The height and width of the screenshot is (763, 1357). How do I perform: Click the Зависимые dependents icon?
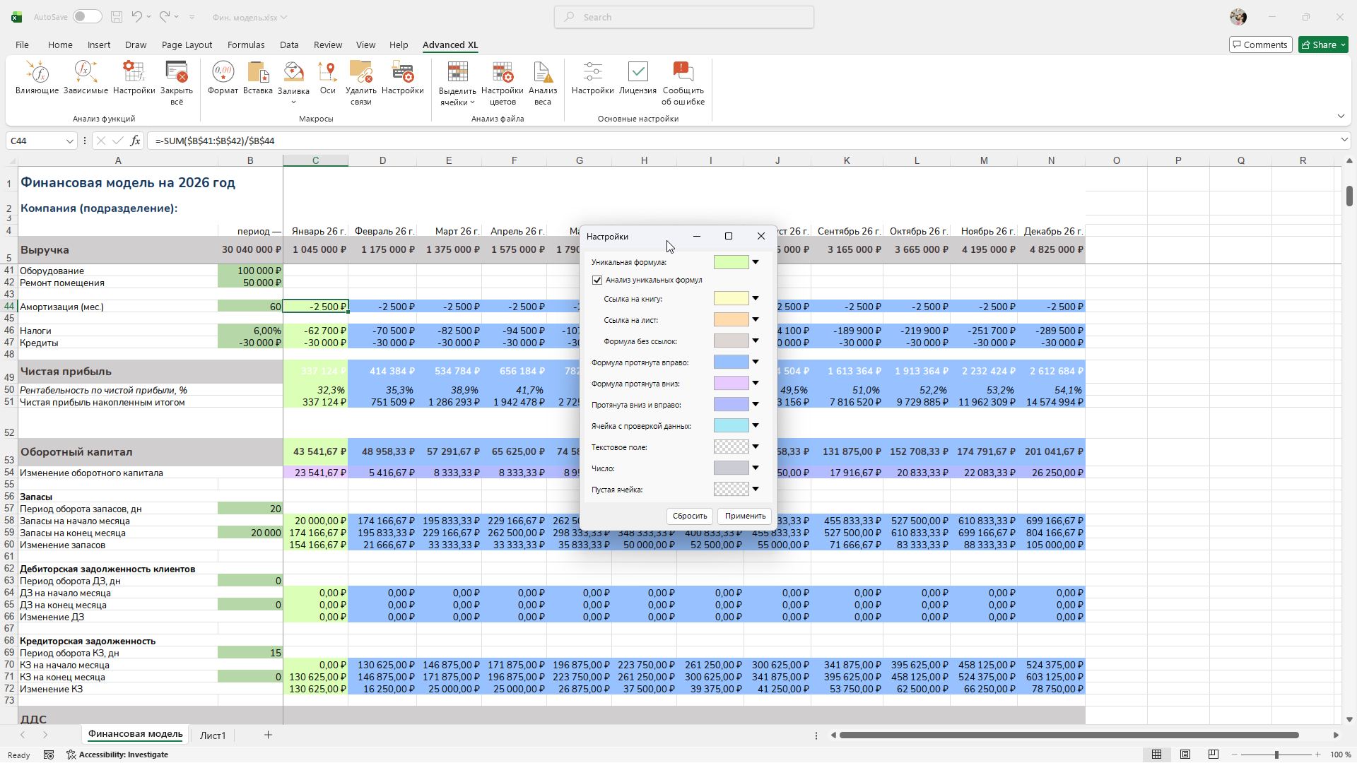click(x=86, y=72)
